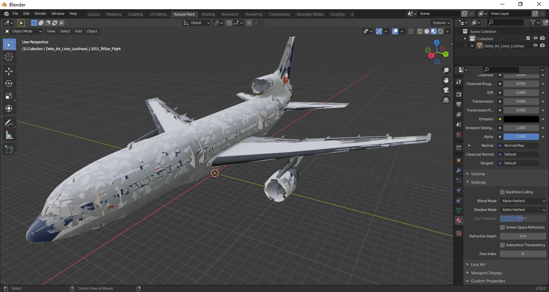Select the Transform tool
Image resolution: width=549 pixels, height=292 pixels.
click(x=9, y=108)
